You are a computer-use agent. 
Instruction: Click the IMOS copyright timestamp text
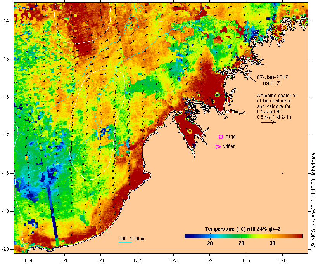pos(313,200)
